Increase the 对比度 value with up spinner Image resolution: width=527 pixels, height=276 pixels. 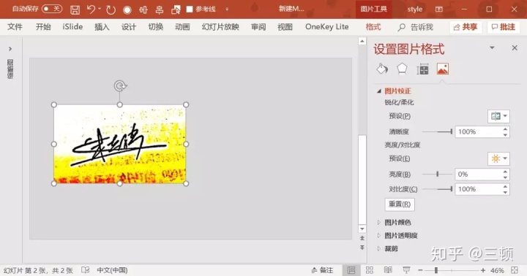pos(506,186)
